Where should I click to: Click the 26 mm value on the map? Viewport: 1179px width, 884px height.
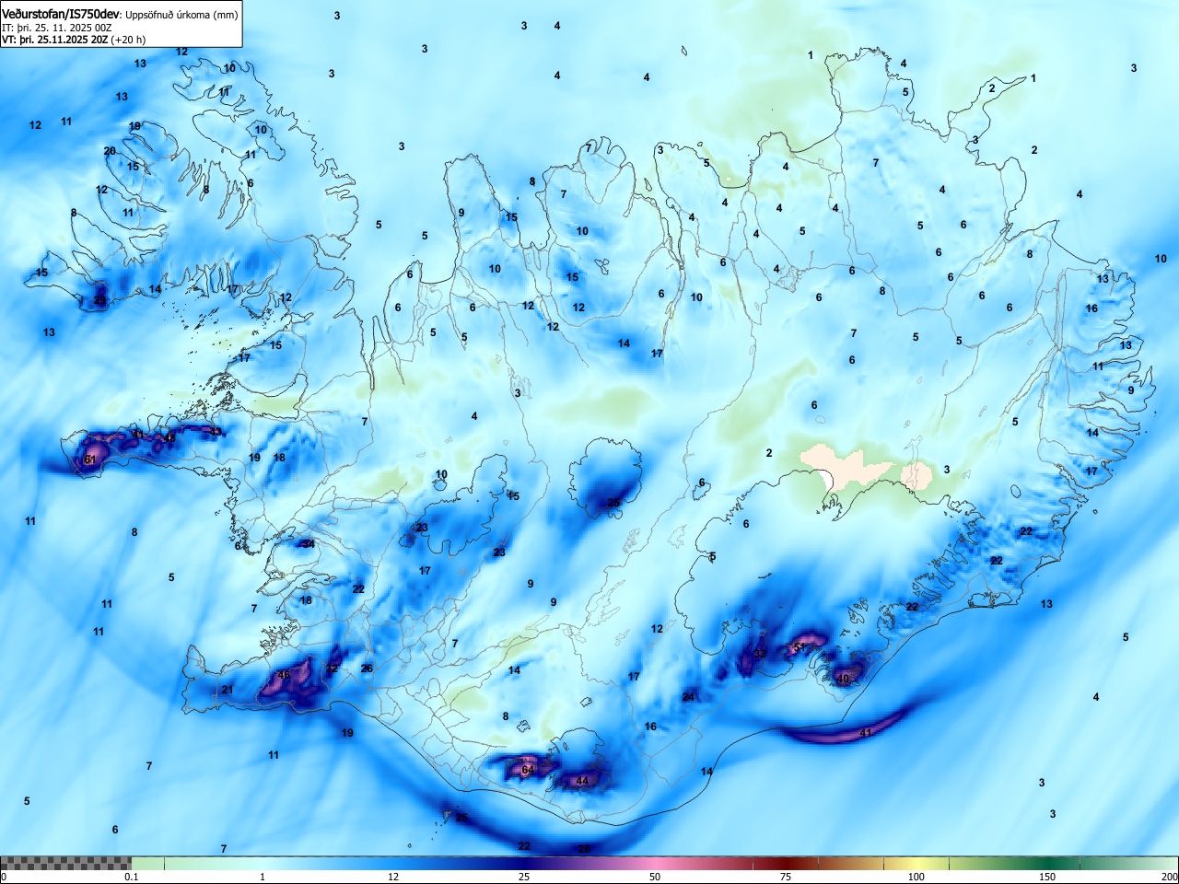[x=367, y=669]
